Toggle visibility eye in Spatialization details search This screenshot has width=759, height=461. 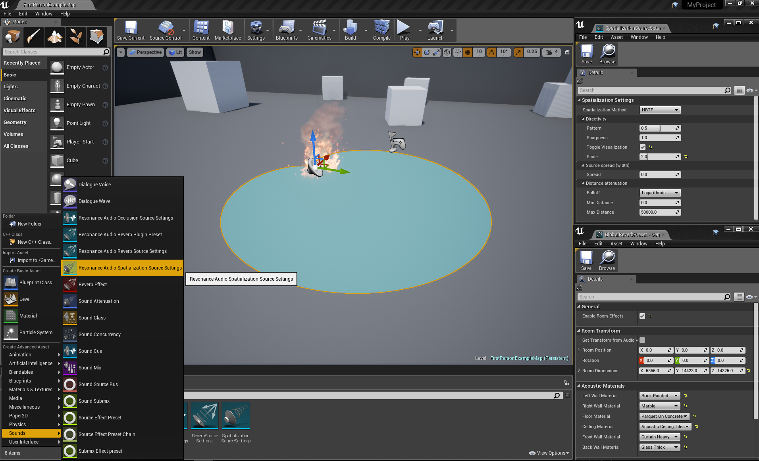751,90
